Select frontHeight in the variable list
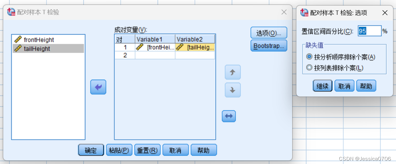396x164 pixels. click(48, 40)
